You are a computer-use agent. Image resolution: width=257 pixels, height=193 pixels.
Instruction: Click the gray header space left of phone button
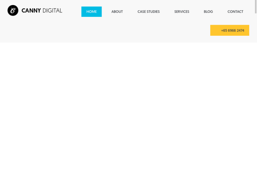(x=143, y=30)
